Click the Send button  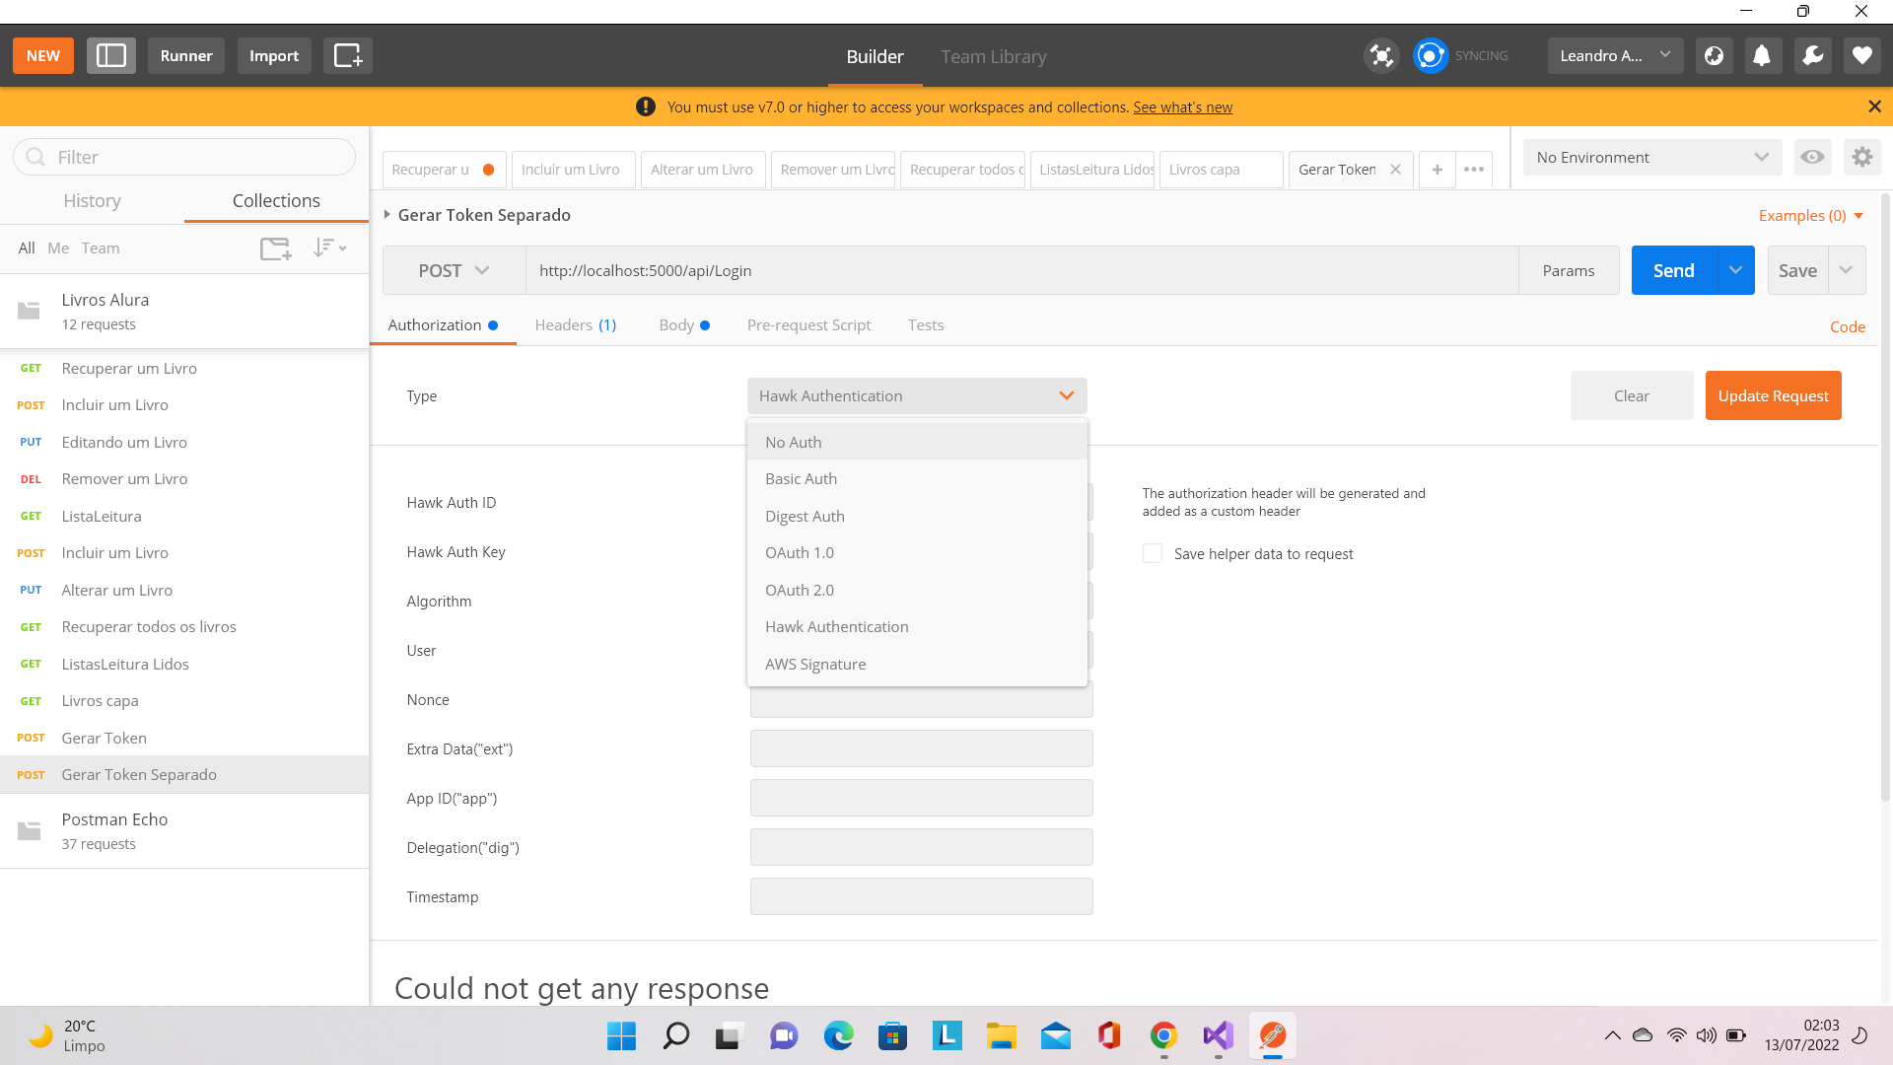click(x=1674, y=270)
